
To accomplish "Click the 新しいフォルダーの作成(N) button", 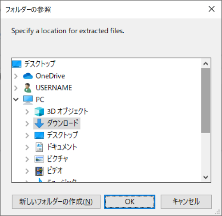I will pyautogui.click(x=56, y=202).
